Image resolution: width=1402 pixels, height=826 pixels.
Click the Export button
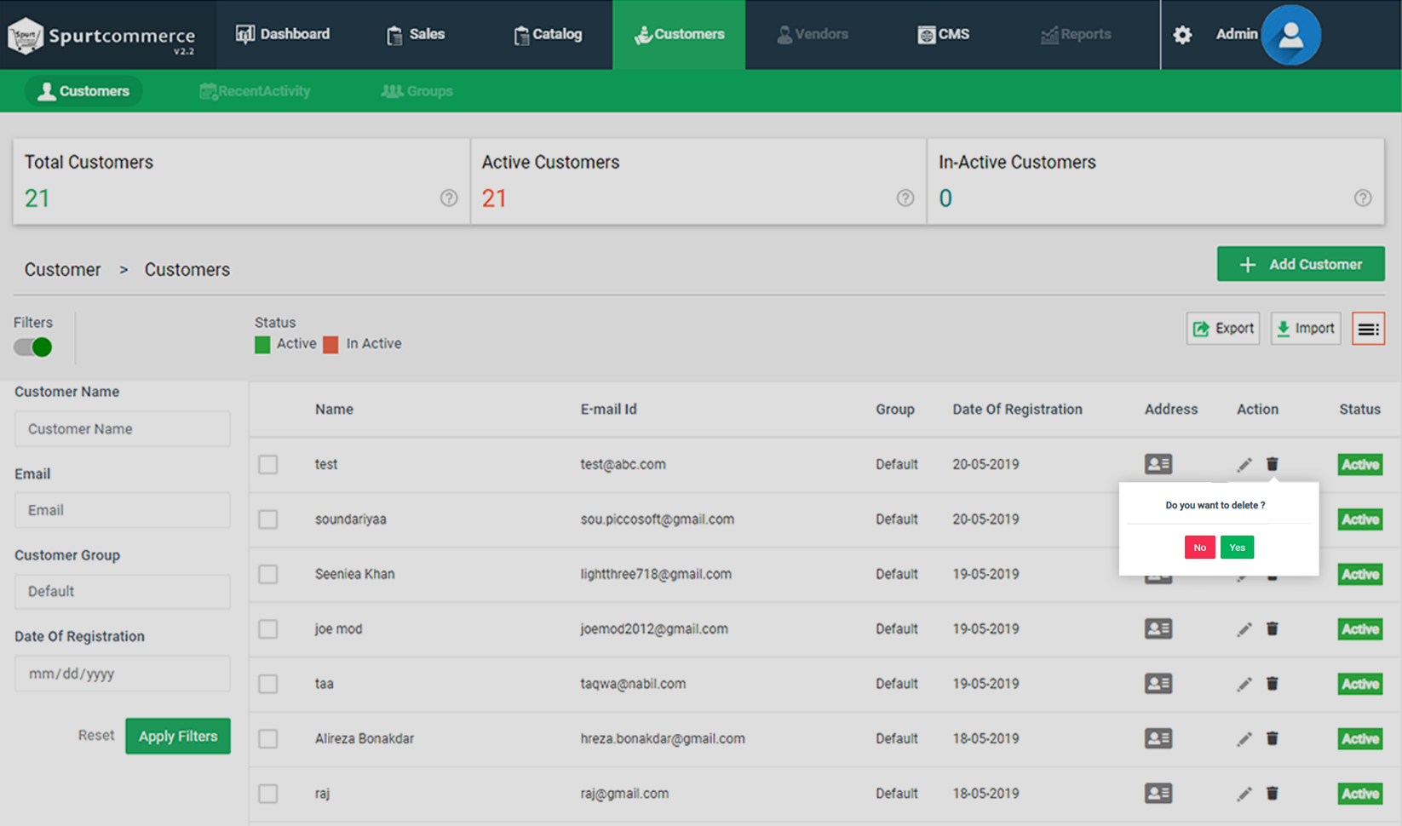pos(1223,329)
